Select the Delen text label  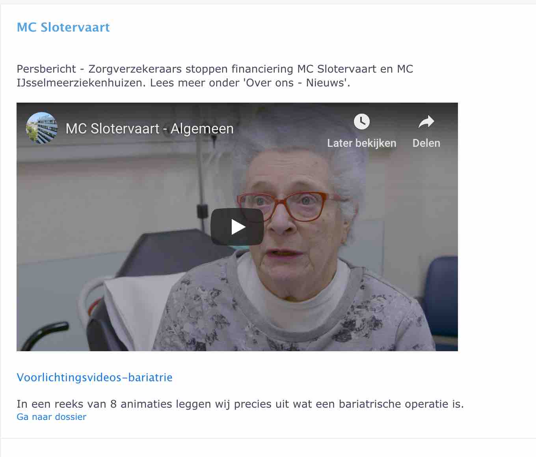[426, 143]
